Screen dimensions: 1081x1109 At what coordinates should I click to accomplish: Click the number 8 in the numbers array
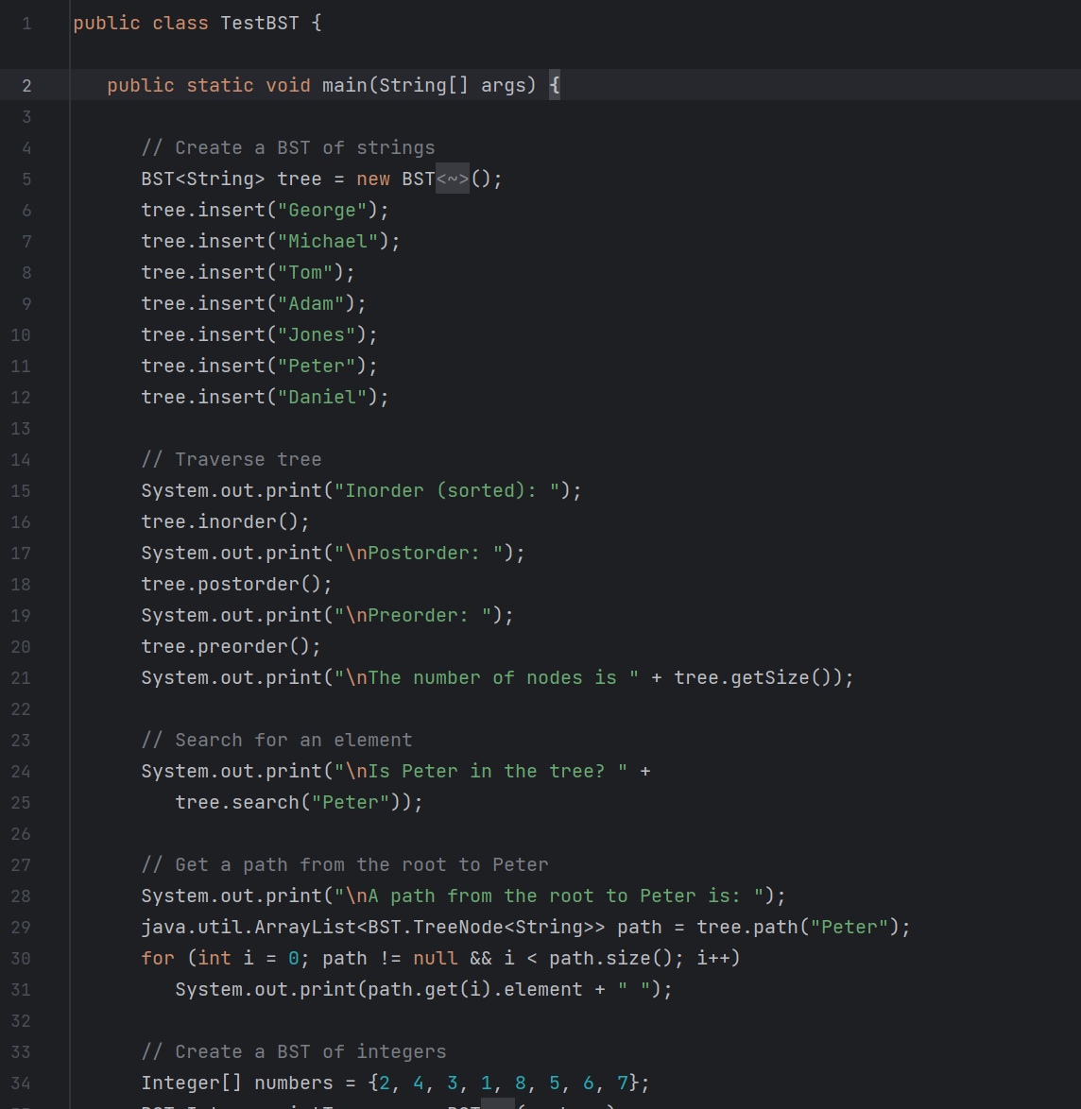pyautogui.click(x=519, y=1083)
